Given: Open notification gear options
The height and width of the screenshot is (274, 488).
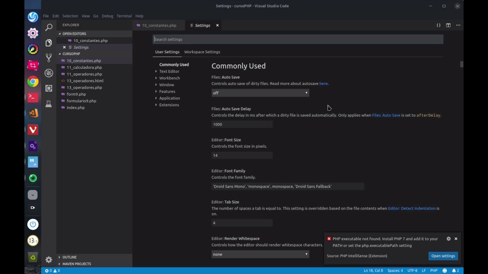Looking at the screenshot, I should point(448,239).
